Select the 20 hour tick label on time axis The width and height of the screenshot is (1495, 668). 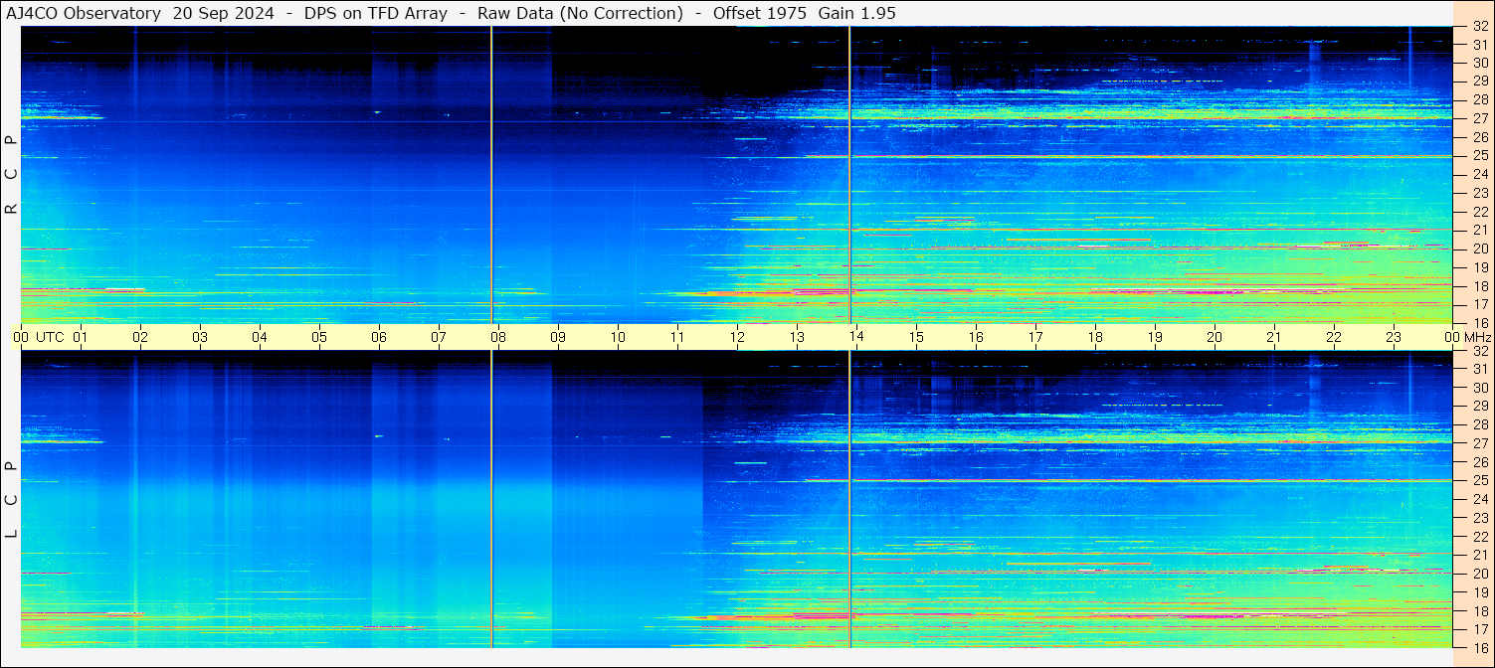click(x=1215, y=337)
